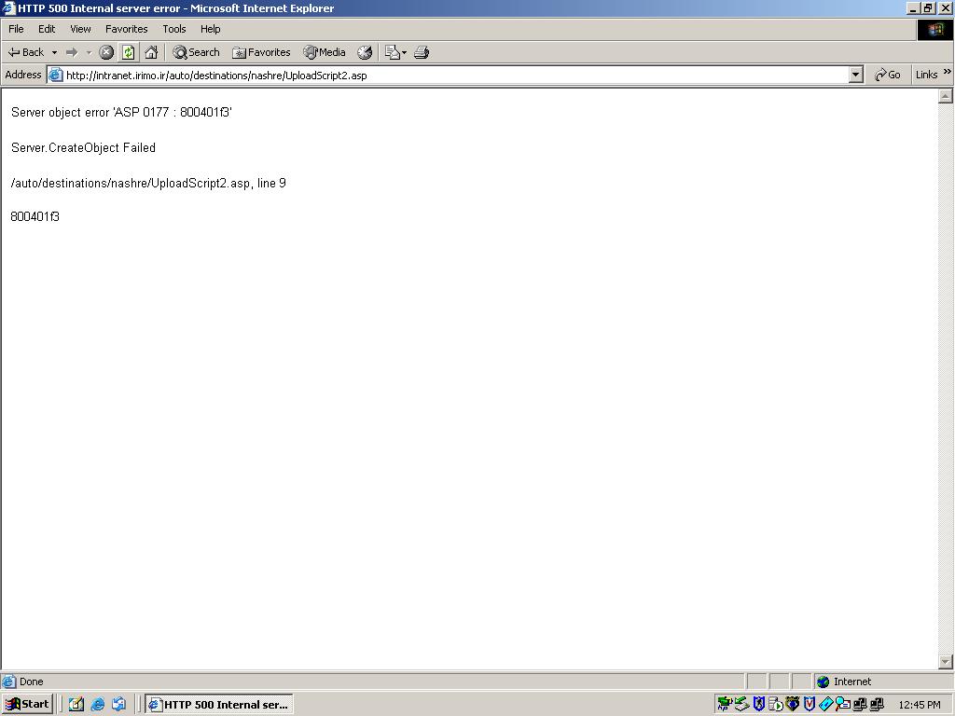Open the Tools menu
Image resolution: width=955 pixels, height=716 pixels.
click(173, 29)
